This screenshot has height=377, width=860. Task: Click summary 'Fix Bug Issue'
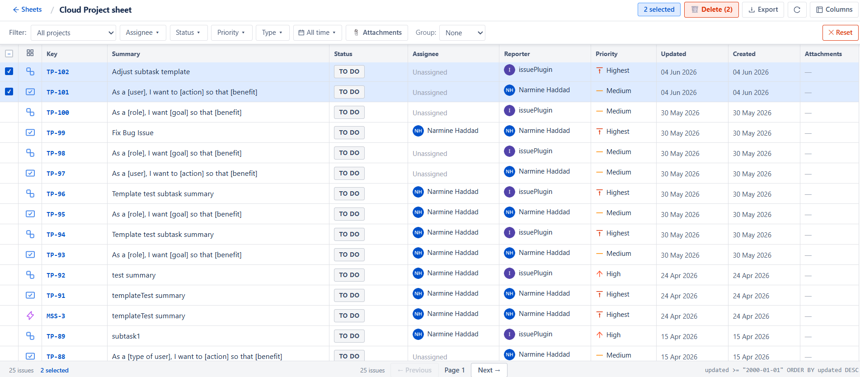tap(133, 133)
